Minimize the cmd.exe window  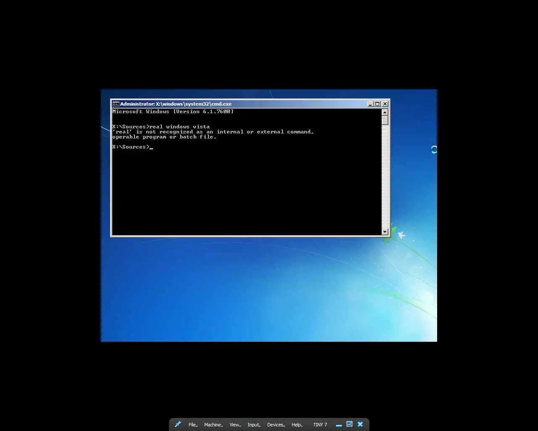(370, 104)
